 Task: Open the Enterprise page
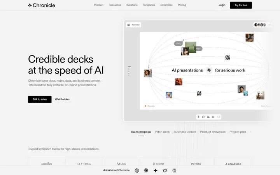pos(166,5)
